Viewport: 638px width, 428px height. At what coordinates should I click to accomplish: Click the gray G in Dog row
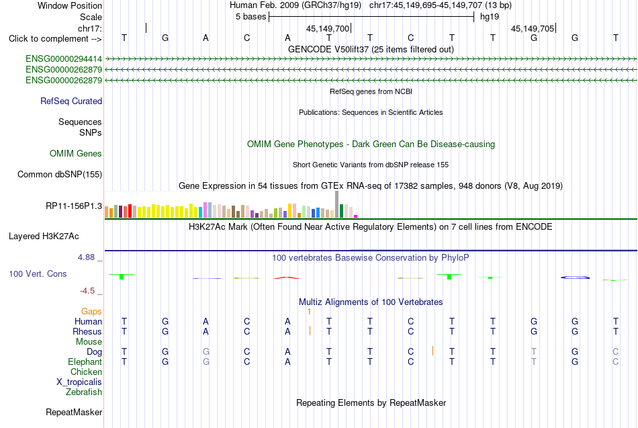(206, 352)
